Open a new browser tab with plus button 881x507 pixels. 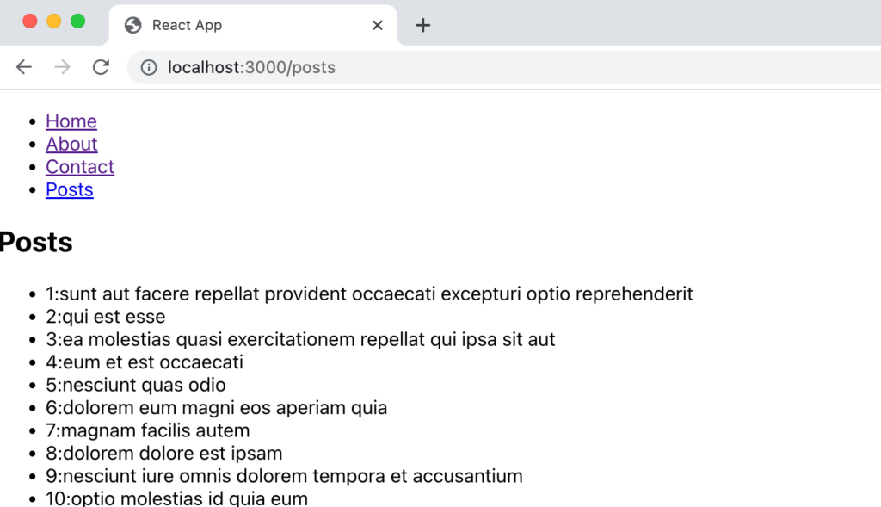422,25
